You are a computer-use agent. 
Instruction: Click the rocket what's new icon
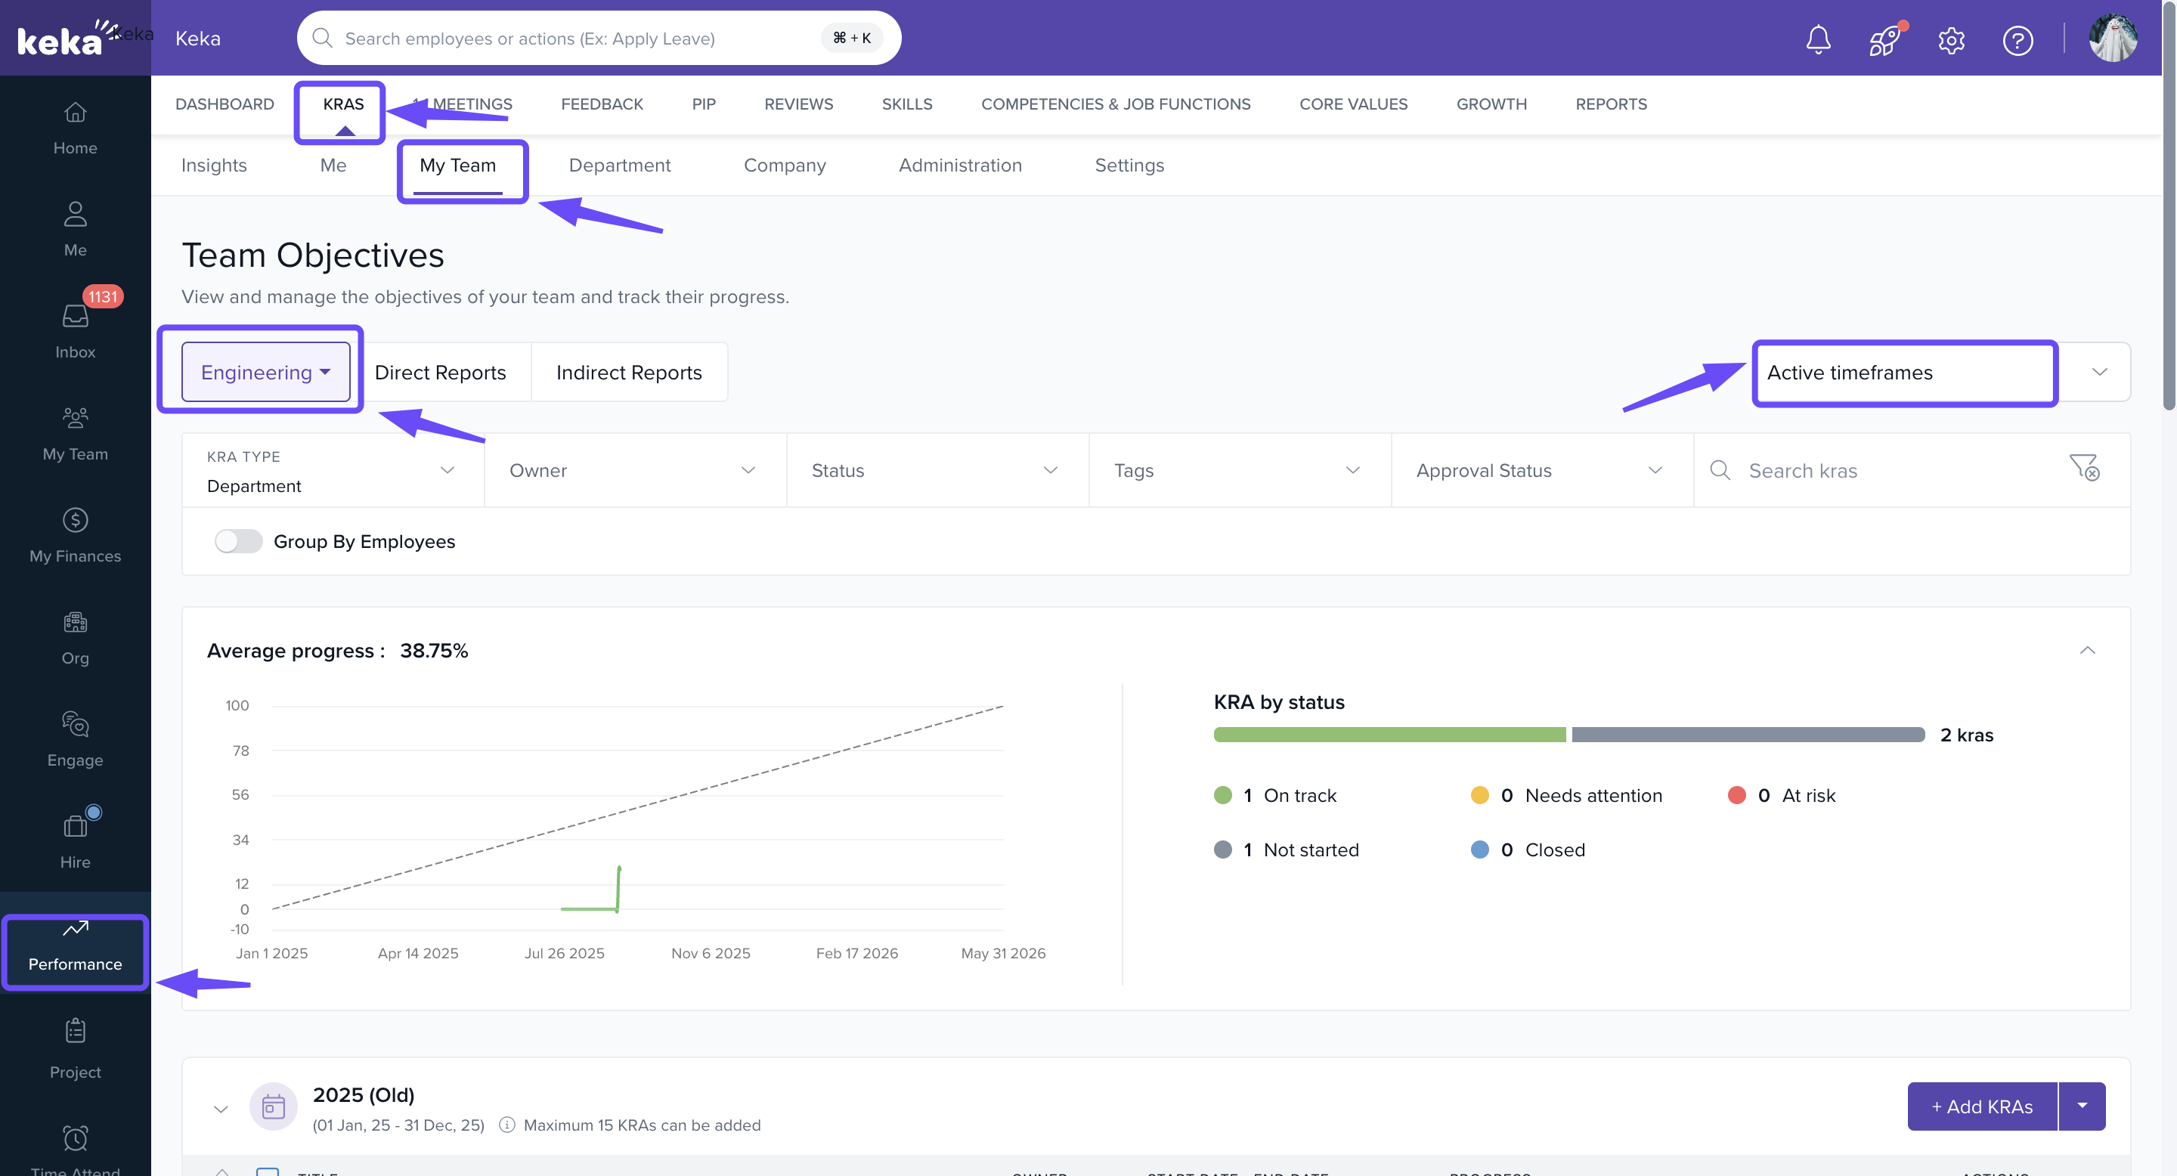[1884, 40]
